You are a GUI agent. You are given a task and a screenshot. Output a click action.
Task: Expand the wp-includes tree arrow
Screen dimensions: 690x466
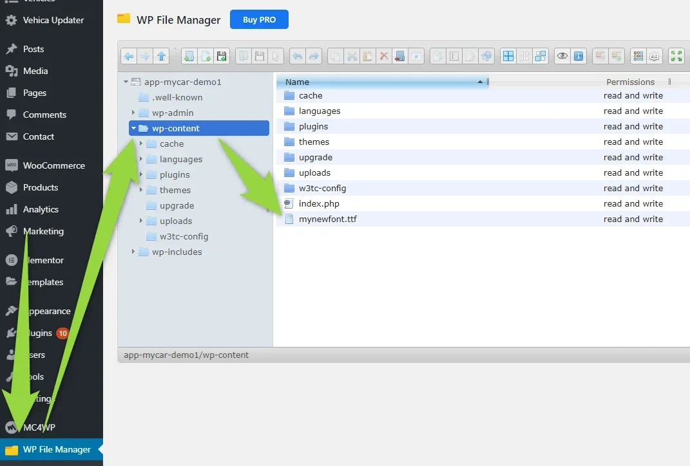pyautogui.click(x=133, y=252)
